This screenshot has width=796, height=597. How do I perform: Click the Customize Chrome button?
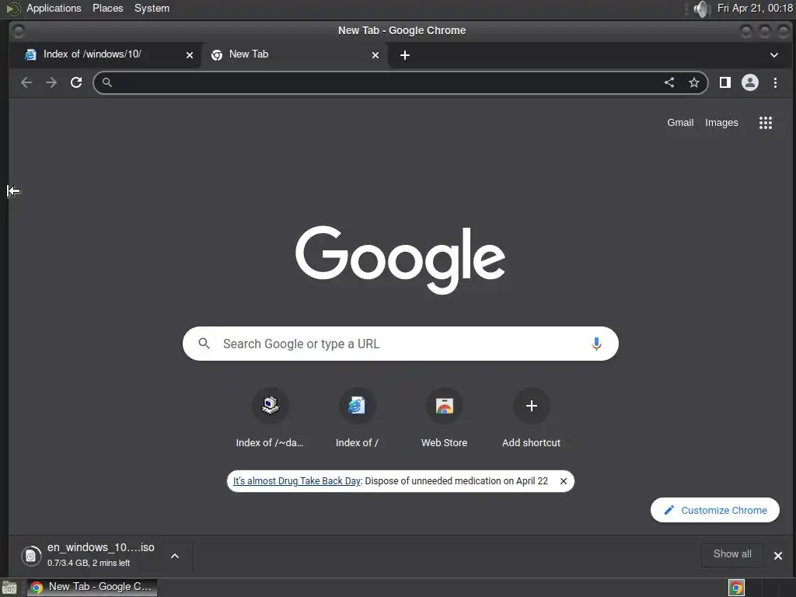tap(715, 510)
